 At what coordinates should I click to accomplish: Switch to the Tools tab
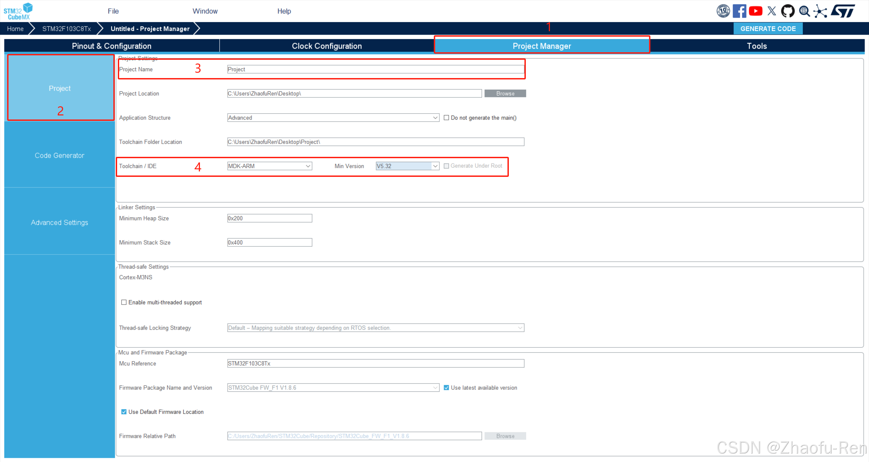[x=757, y=46]
